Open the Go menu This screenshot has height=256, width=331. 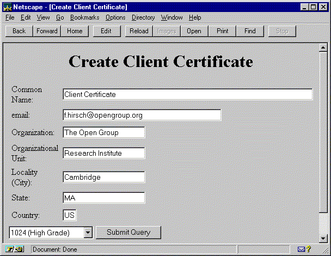point(60,17)
